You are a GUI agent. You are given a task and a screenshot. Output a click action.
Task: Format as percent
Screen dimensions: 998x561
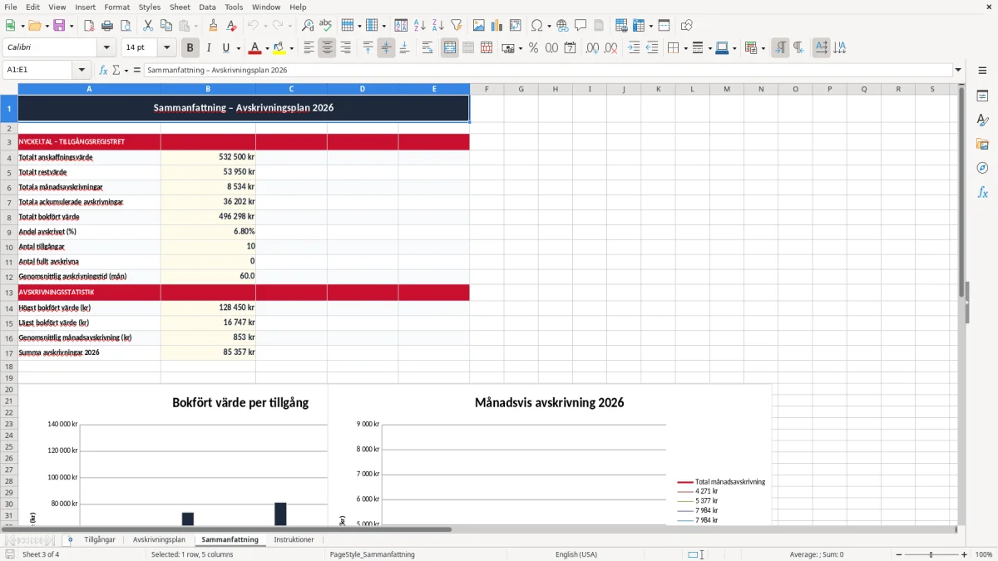pyautogui.click(x=533, y=48)
